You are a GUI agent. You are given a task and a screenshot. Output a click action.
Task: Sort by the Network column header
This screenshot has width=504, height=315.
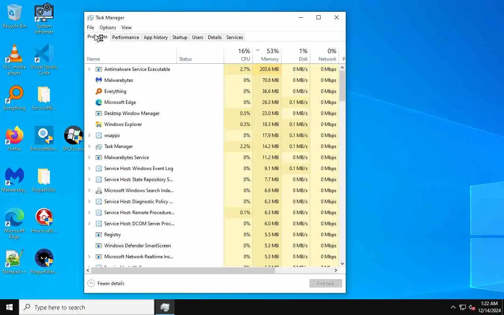(324, 55)
